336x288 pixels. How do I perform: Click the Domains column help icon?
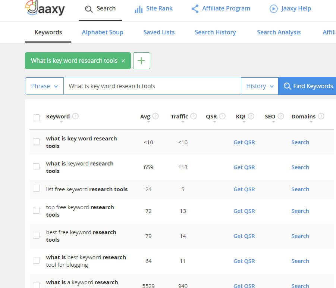321,116
